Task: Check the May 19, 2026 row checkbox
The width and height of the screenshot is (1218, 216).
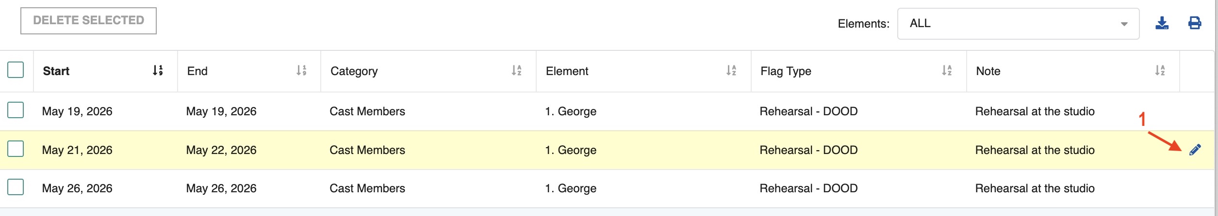Action: coord(16,110)
